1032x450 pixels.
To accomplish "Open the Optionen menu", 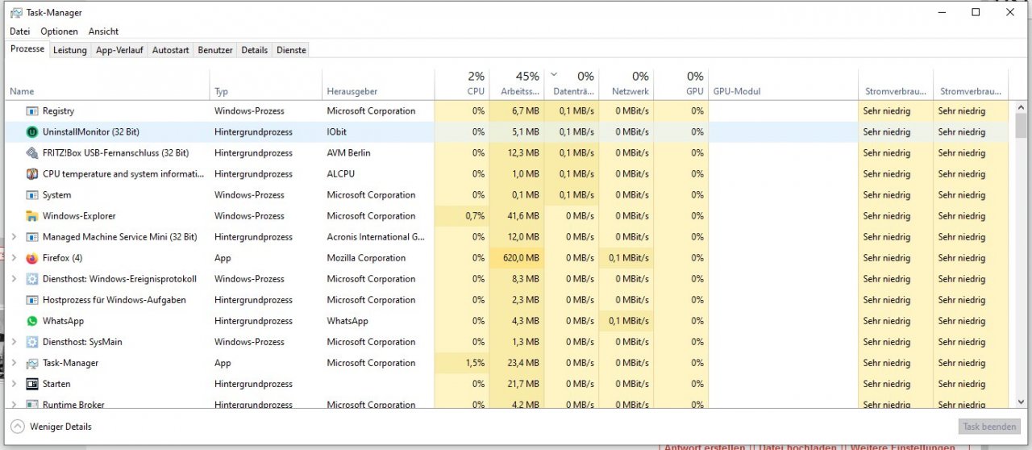I will coord(60,31).
